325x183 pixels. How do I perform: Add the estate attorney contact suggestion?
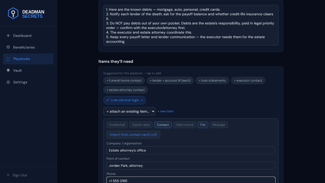[x=125, y=90]
